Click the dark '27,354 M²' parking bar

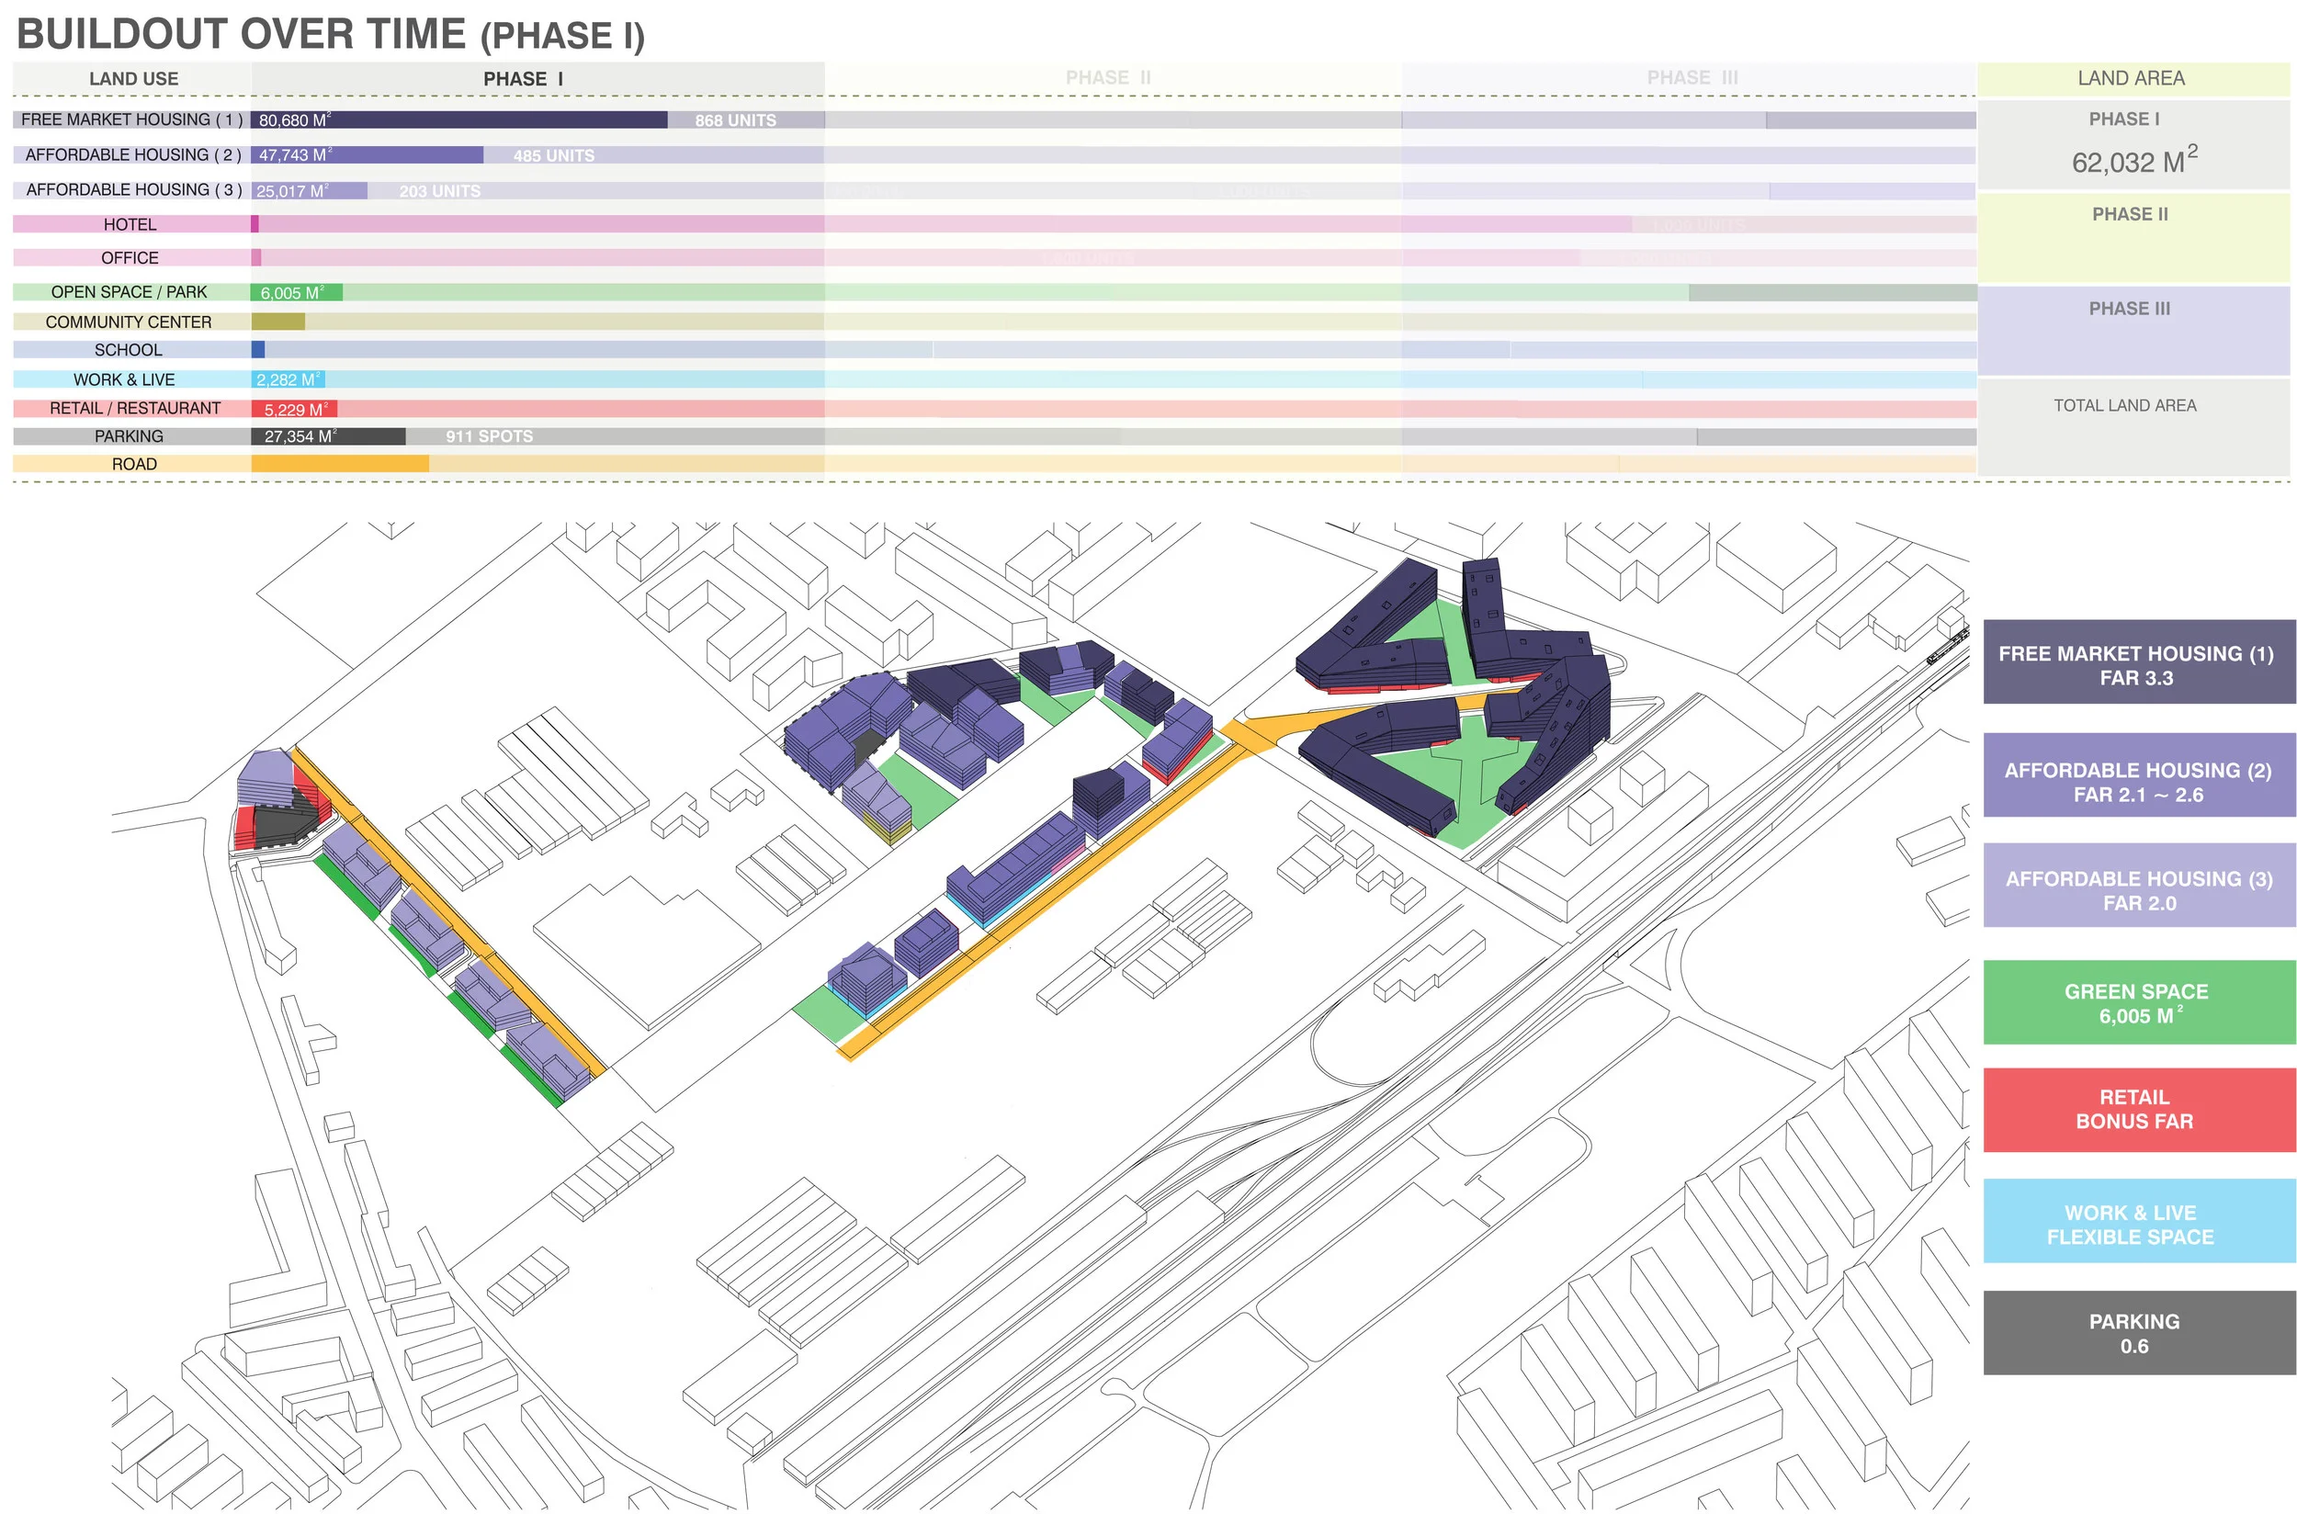(328, 436)
